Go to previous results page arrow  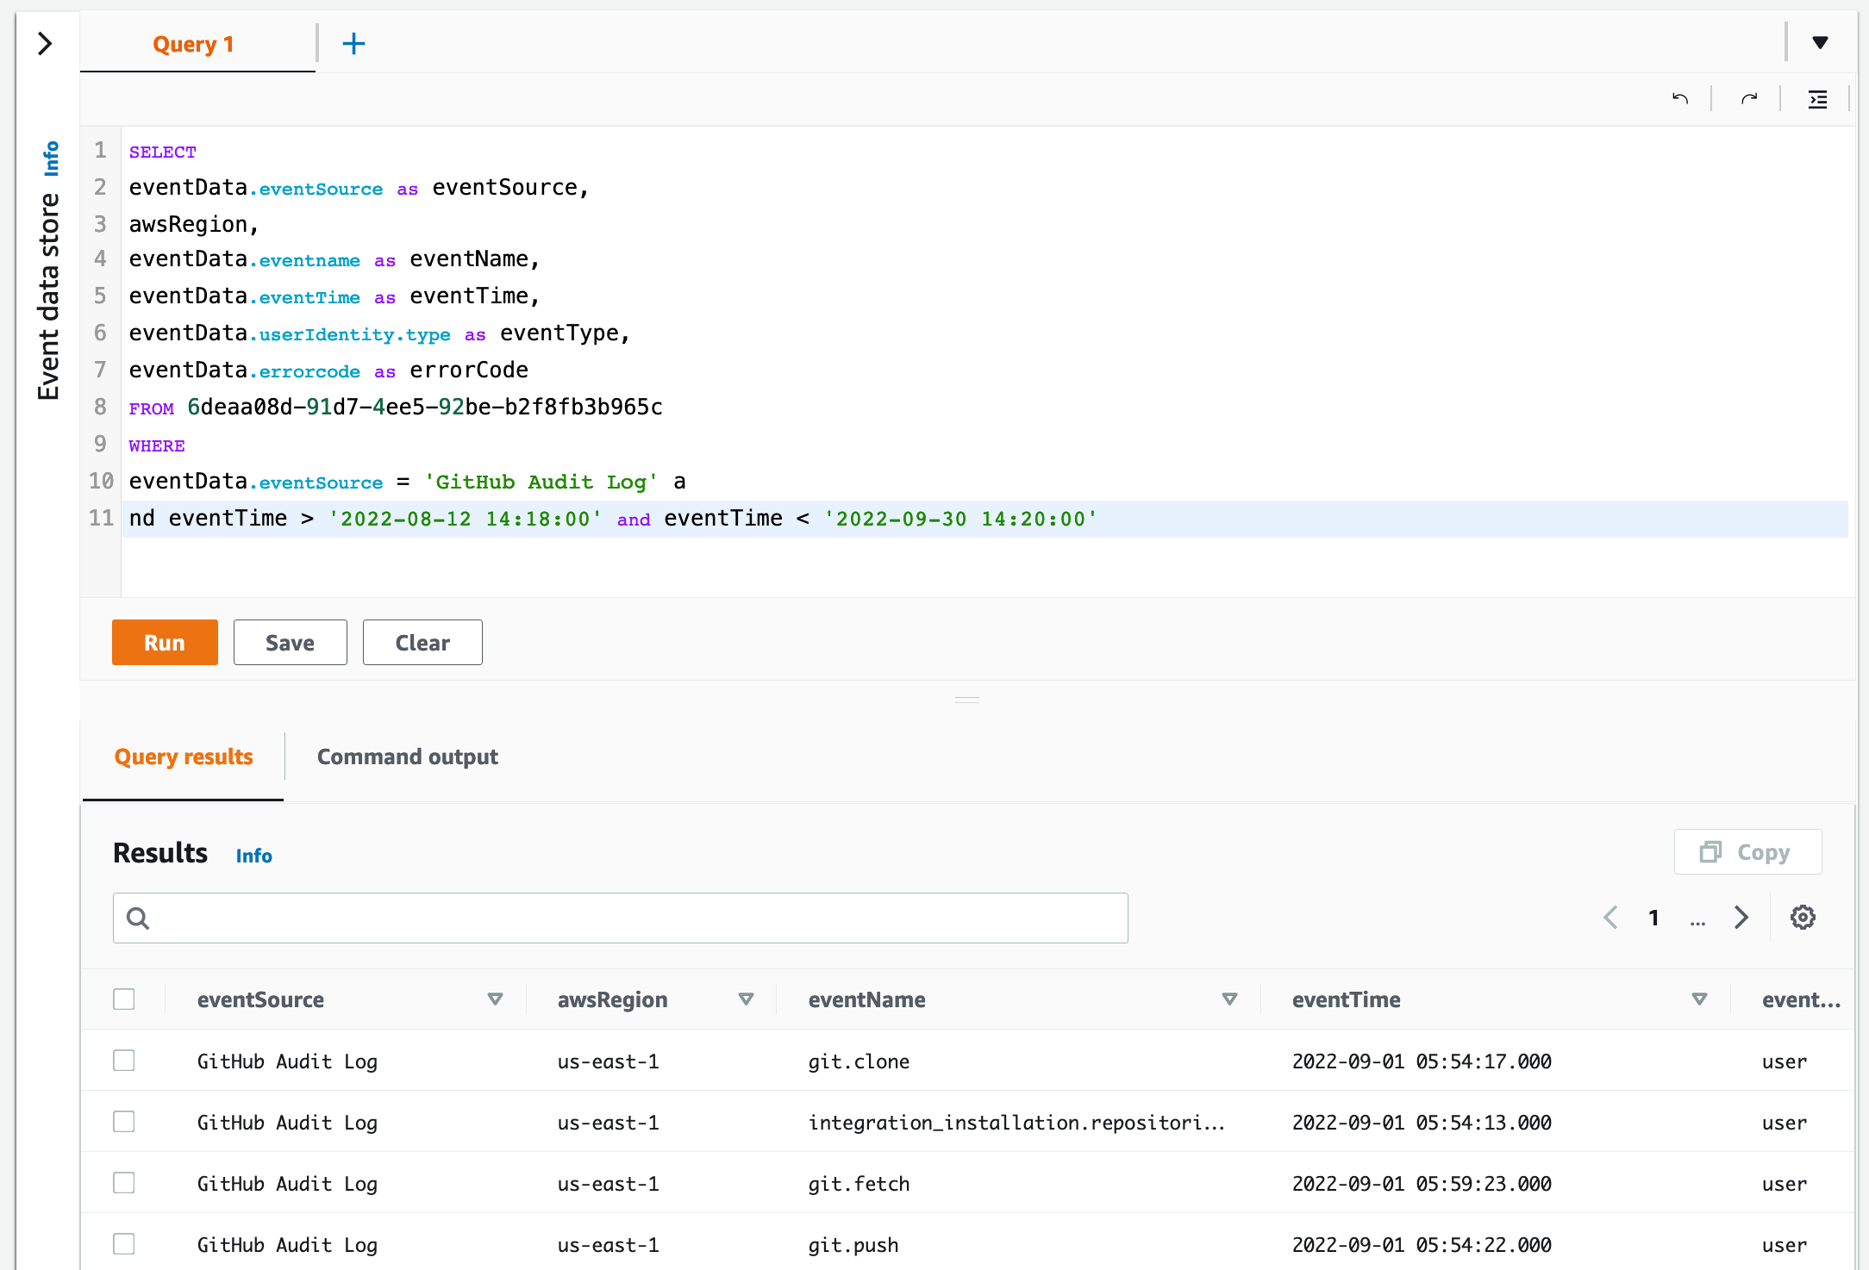click(x=1610, y=918)
